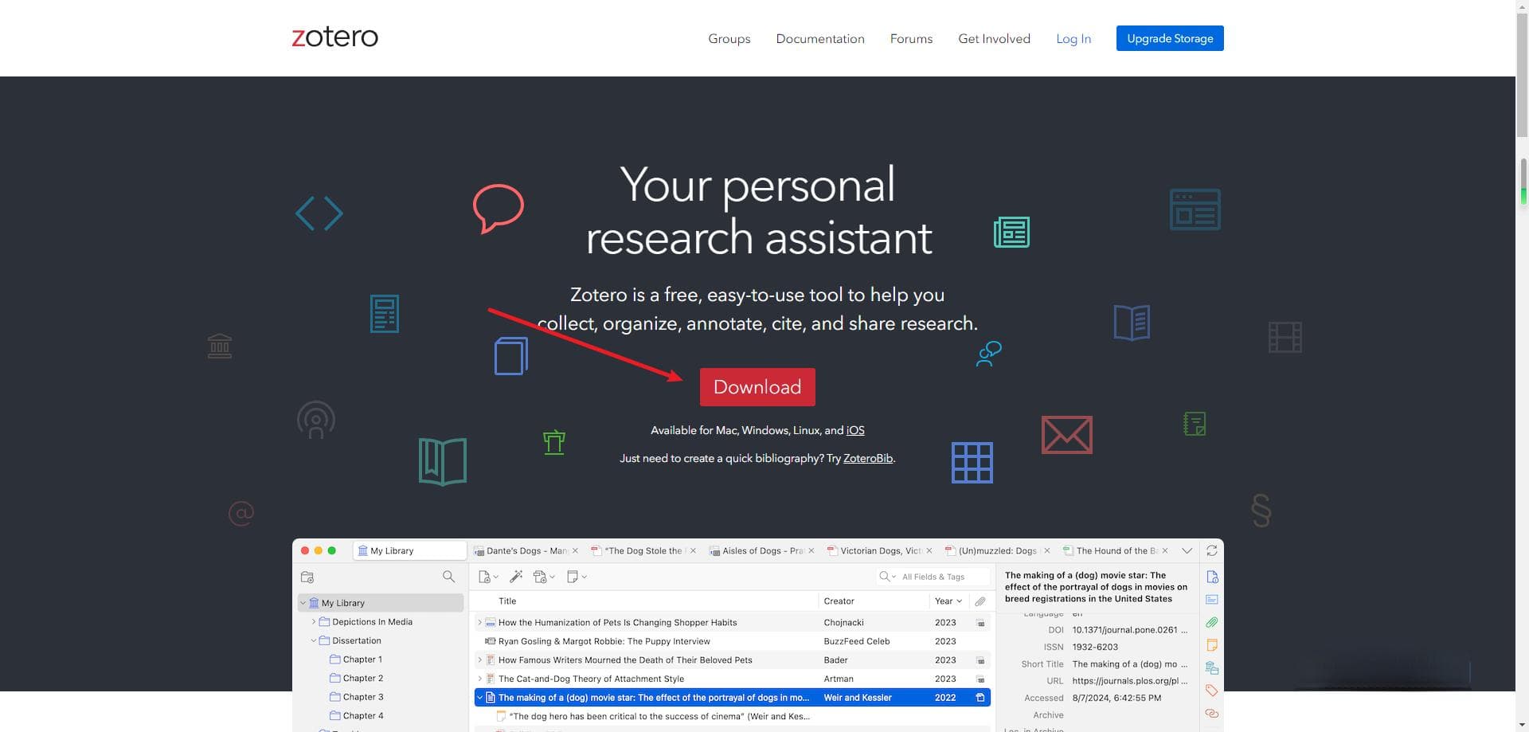Click the Abstract pane icon in sidenav
This screenshot has height=732, width=1529.
1212,599
